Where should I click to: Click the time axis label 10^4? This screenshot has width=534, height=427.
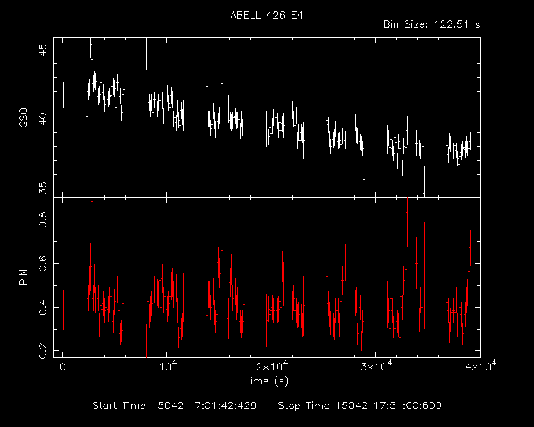coord(168,366)
